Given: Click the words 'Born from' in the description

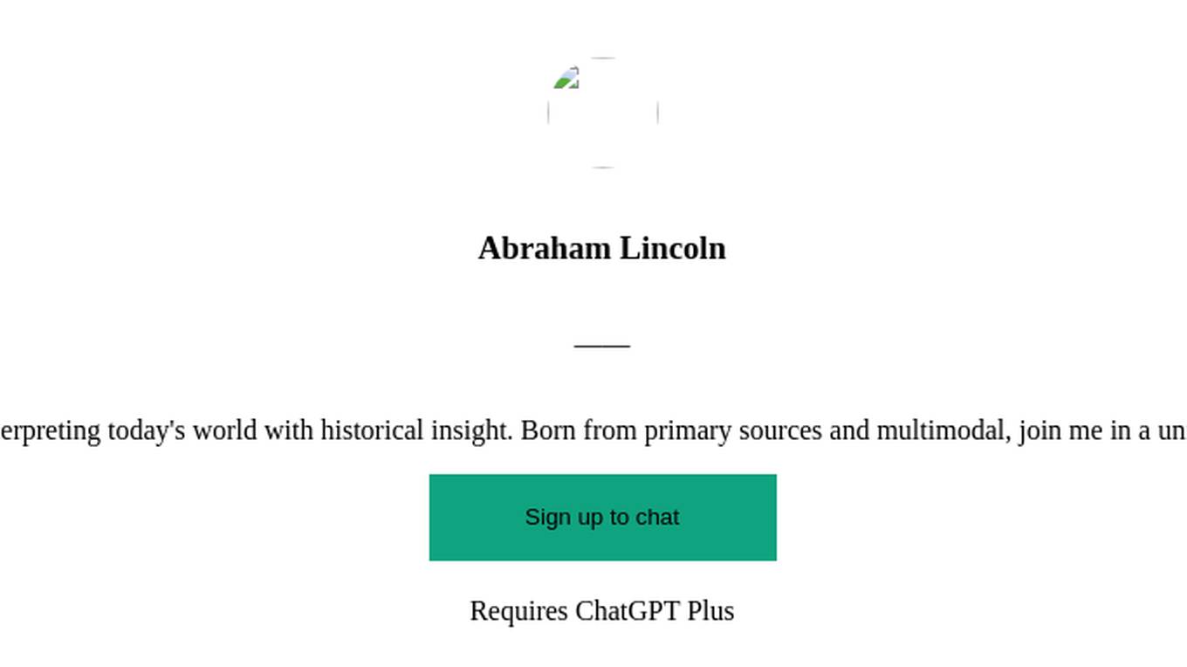Looking at the screenshot, I should (579, 430).
